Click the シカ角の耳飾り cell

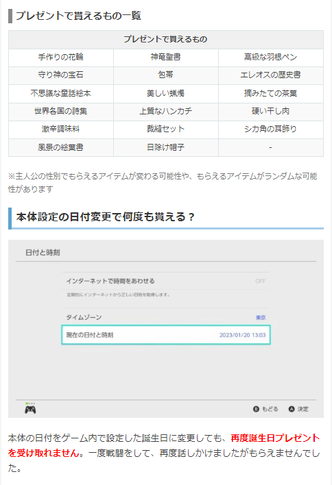pos(271,129)
